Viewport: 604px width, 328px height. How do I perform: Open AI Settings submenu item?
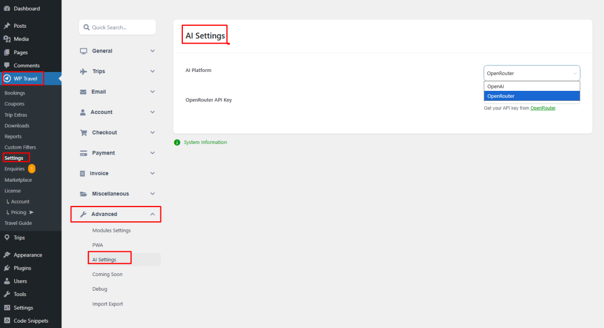104,260
